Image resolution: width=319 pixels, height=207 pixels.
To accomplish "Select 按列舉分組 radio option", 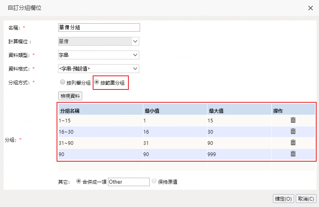I will click(x=62, y=83).
